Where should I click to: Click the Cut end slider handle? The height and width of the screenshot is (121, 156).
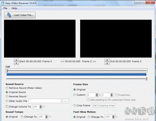(x=146, y=79)
